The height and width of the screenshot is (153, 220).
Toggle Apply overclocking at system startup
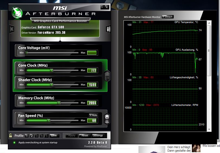[x=14, y=143]
